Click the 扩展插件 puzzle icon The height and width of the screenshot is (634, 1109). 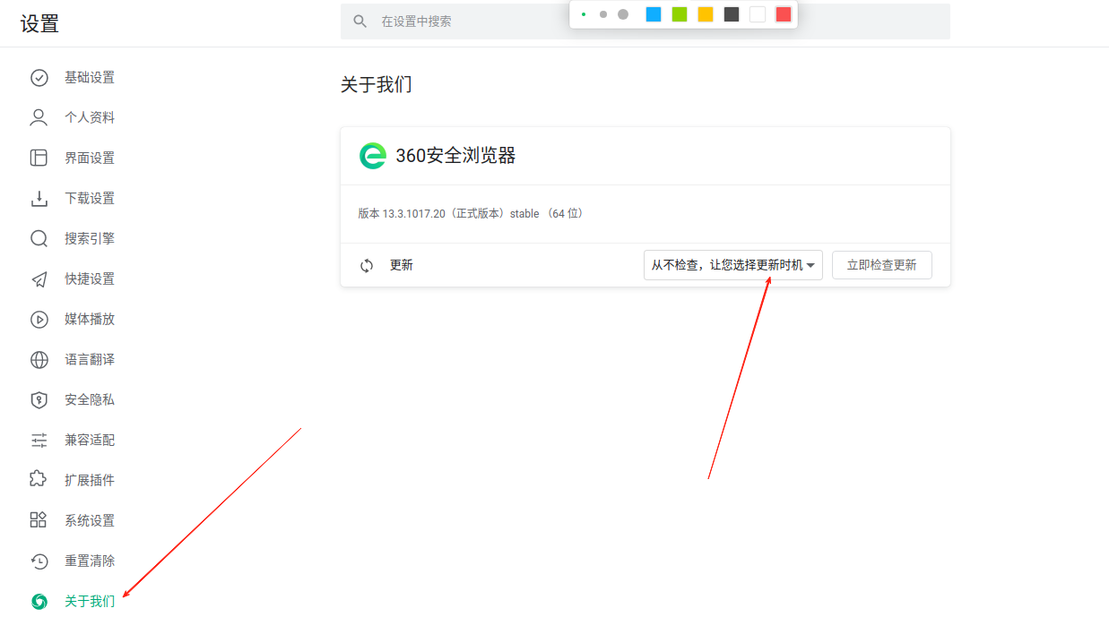39,480
